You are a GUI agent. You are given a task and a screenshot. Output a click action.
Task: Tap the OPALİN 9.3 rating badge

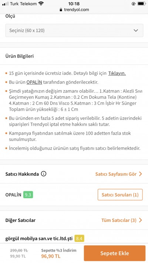coord(28,195)
